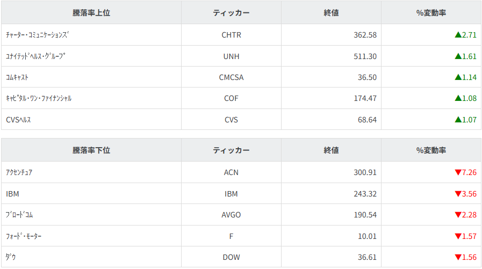
Task: Click the CHTR ticker cell
Action: [x=231, y=35]
